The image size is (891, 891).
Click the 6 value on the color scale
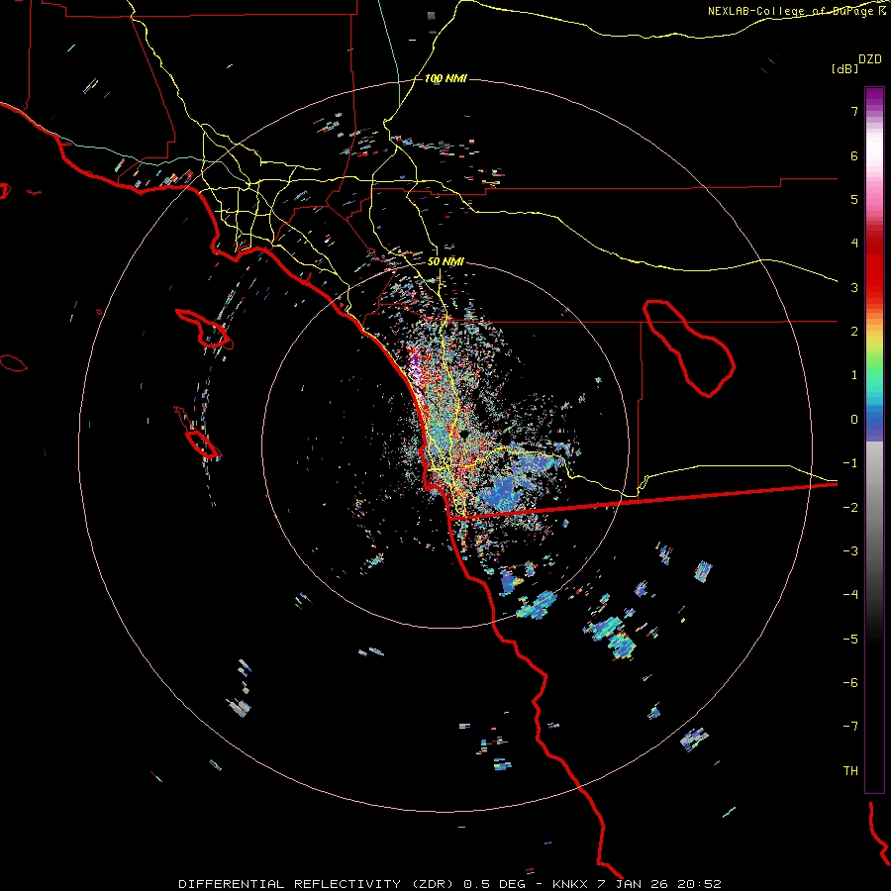[x=854, y=155]
